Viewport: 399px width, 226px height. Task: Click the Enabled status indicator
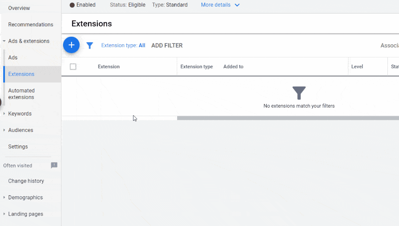point(83,5)
